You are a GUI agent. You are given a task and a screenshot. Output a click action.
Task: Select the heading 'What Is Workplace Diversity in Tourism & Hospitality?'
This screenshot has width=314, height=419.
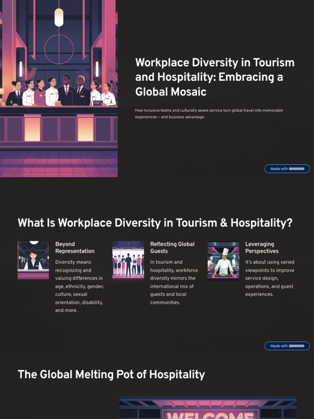(155, 223)
